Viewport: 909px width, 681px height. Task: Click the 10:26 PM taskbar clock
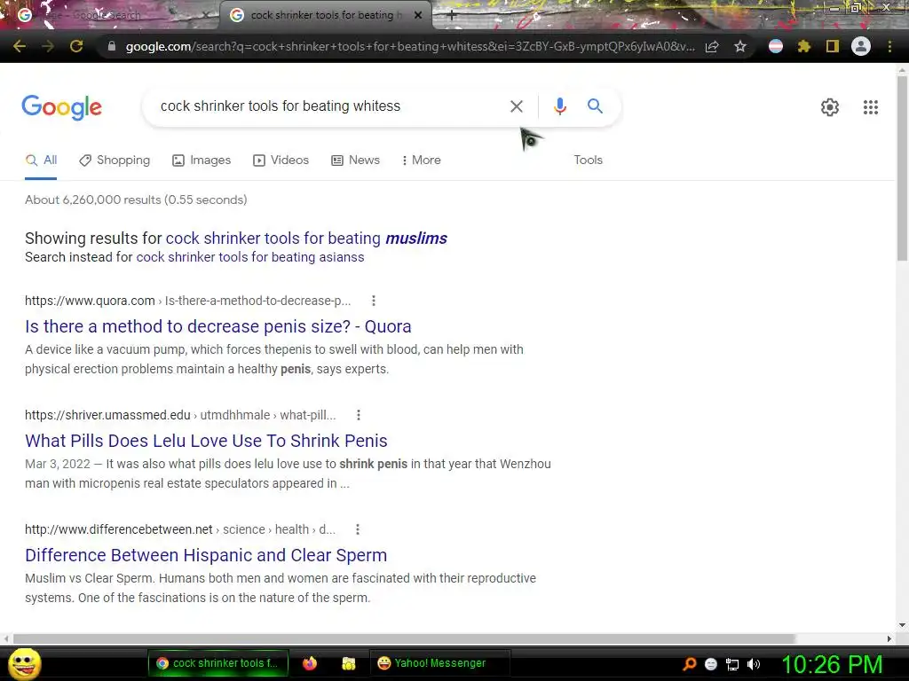(x=832, y=665)
